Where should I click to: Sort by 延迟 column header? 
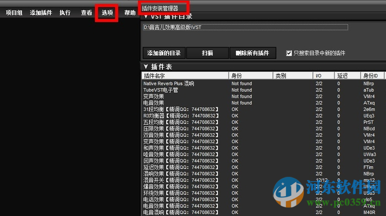click(x=347, y=76)
